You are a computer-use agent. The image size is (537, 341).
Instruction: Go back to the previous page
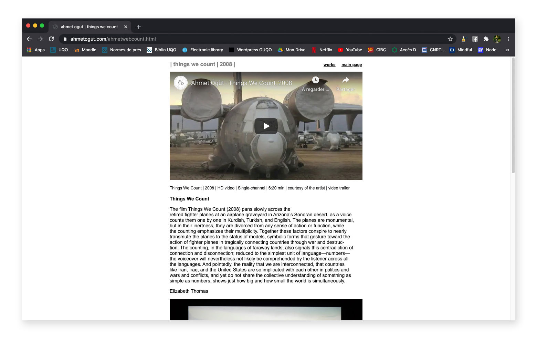(29, 39)
